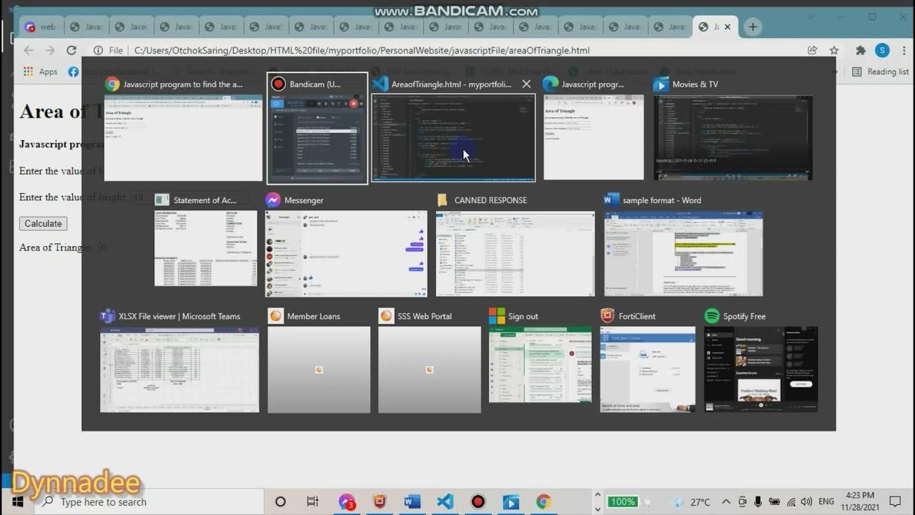Open the clock showing 4:23 PM
The image size is (915, 515).
[859, 501]
